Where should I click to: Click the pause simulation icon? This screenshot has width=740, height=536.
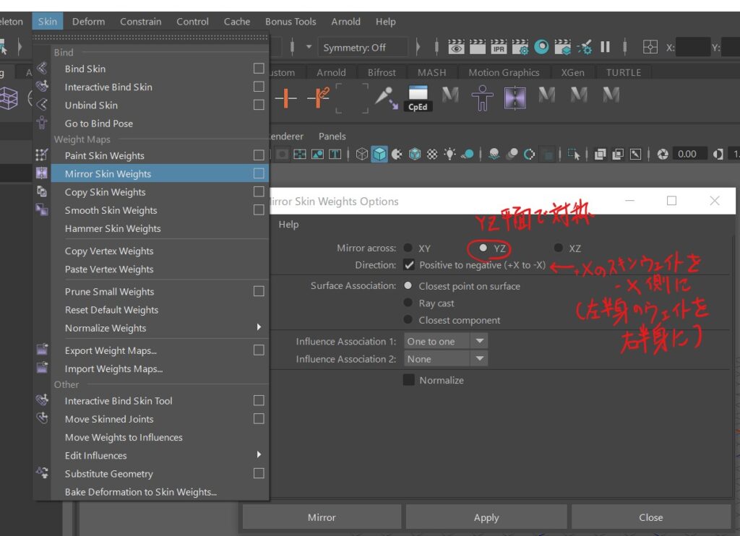(x=605, y=47)
